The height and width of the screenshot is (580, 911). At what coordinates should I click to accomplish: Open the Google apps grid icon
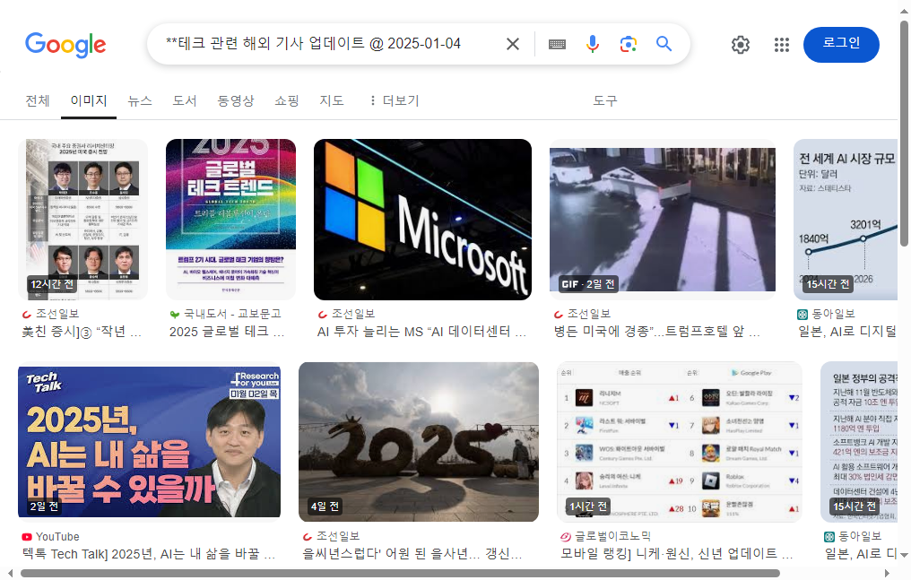tap(782, 45)
